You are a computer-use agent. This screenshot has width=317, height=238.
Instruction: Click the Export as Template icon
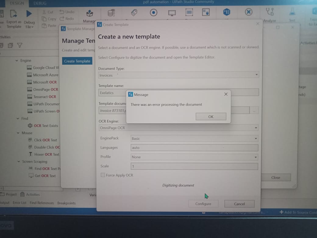13,14
